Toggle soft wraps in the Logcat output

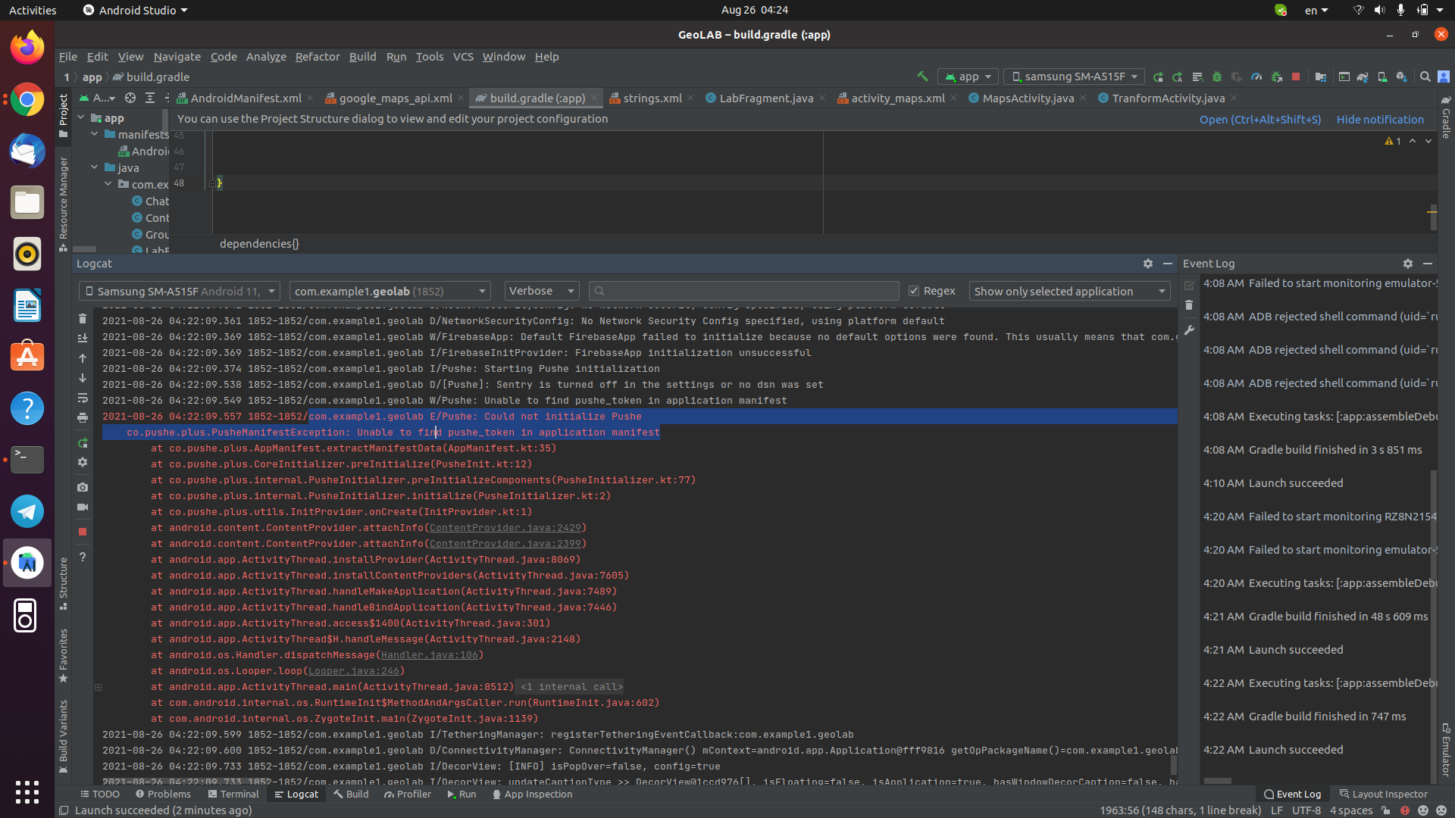pos(82,399)
